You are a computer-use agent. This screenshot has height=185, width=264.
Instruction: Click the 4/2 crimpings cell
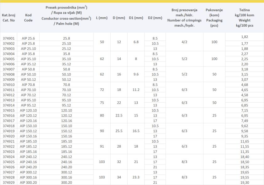(x=184, y=41)
